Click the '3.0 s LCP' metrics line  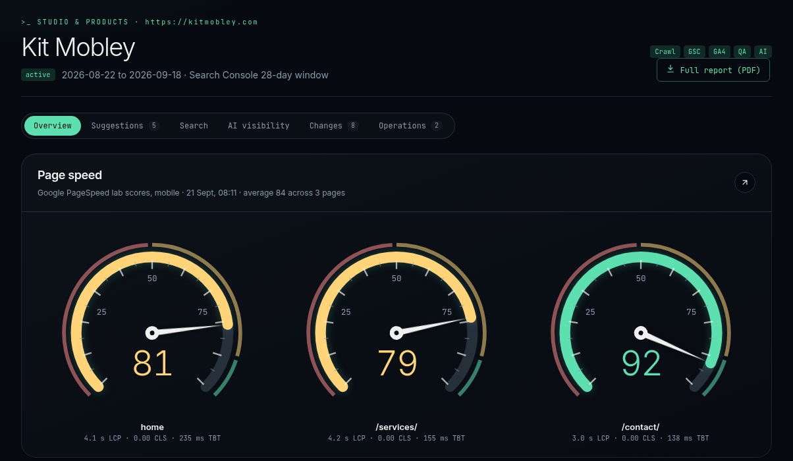(641, 438)
